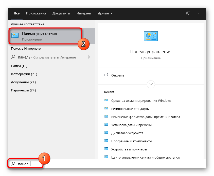Click the large Control Panel icon in preview pane
The height and width of the screenshot is (176, 214).
151,36
